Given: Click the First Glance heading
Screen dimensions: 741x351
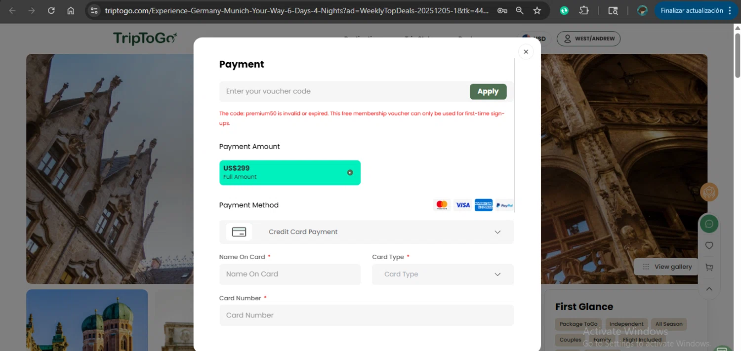Looking at the screenshot, I should 584,307.
